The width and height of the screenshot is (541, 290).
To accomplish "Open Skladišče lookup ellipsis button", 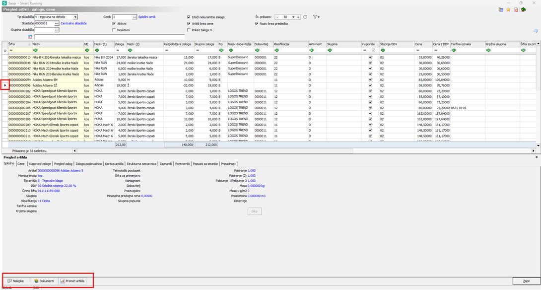I will pos(57,23).
